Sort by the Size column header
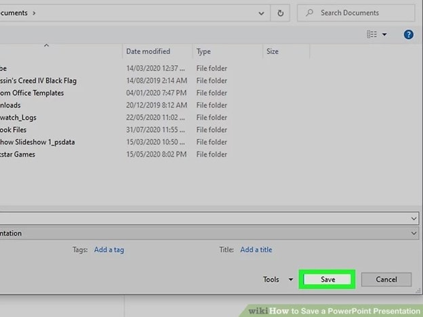The height and width of the screenshot is (317, 423). [x=273, y=51]
